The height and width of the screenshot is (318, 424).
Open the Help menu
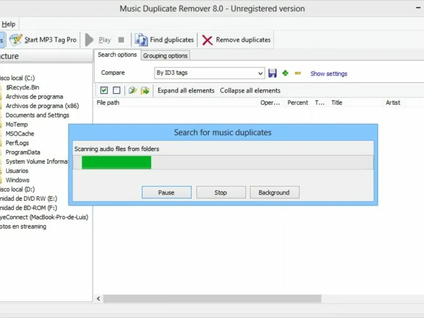8,24
